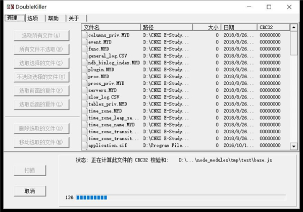Screen dimensions: 303x212
Task: Click the 删除选取的文件(D) button
Action: (41, 129)
